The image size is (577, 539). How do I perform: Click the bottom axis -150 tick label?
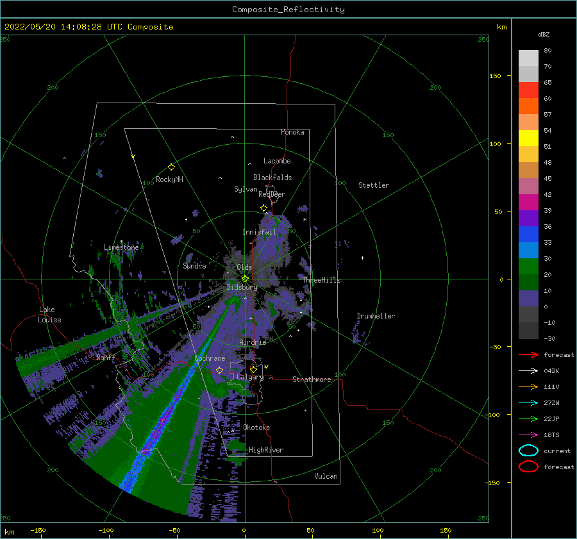38,530
